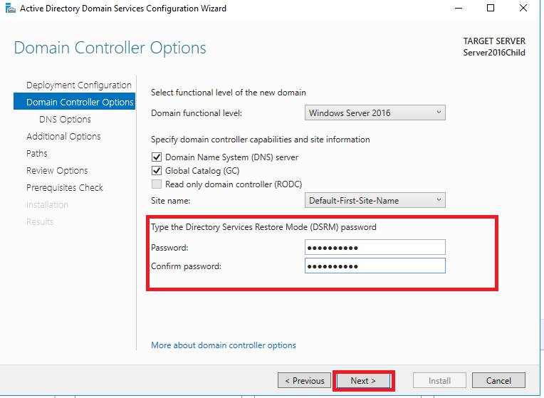
Task: Close the Active Directory wizard window
Action: click(x=523, y=8)
